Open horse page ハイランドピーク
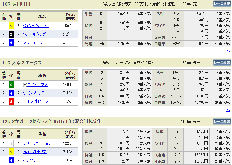The image size is (232, 165). pyautogui.click(x=36, y=101)
